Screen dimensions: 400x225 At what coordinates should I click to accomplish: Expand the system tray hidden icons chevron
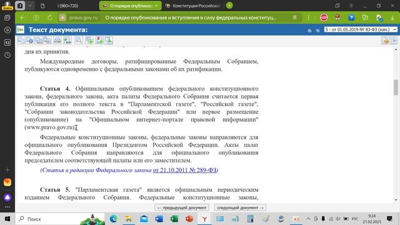coord(308,219)
